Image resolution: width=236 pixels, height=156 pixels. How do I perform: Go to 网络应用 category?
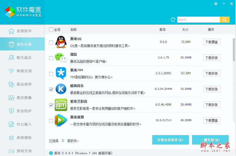coord(22,71)
